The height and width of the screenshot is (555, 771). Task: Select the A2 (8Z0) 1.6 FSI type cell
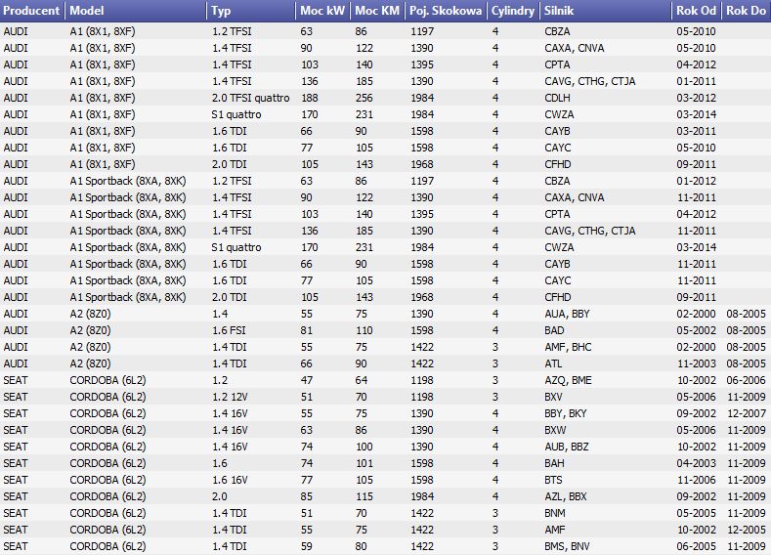point(229,330)
